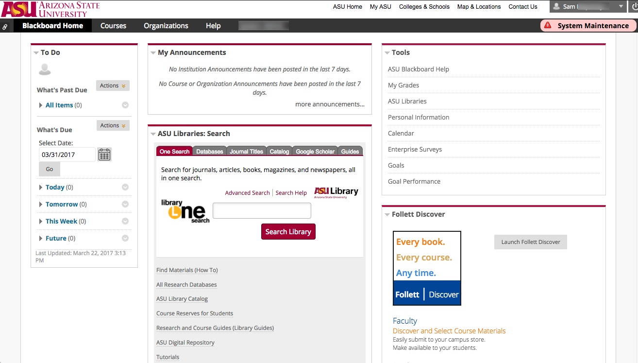Open options circle for Tomorrow row
The height and width of the screenshot is (363, 638).
pos(125,204)
